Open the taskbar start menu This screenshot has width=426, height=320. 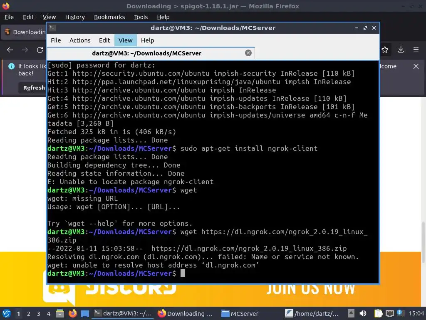click(x=7, y=313)
